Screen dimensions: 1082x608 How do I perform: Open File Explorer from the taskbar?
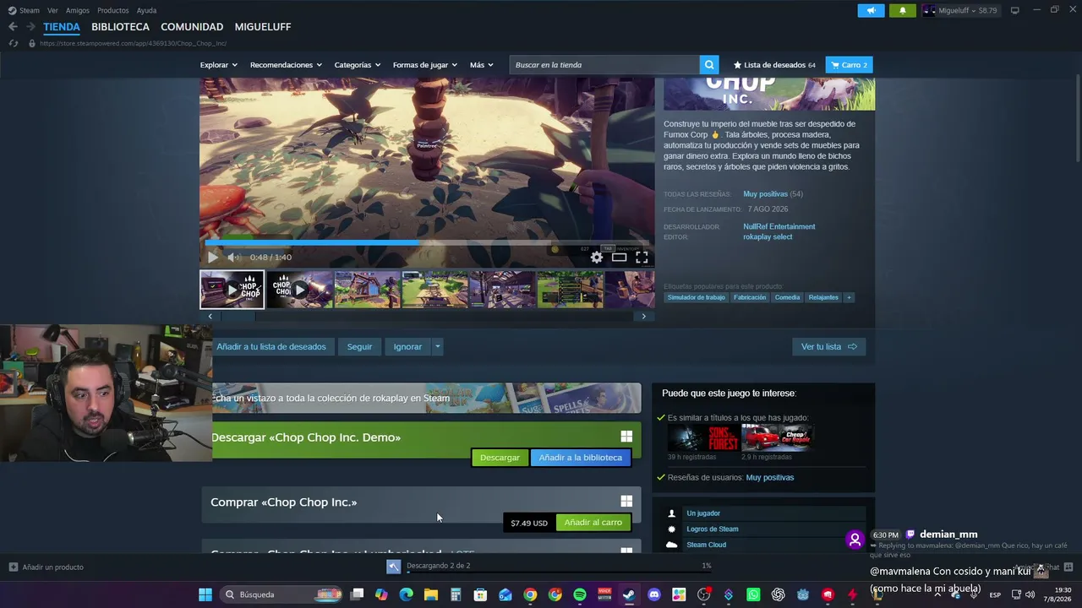(431, 594)
